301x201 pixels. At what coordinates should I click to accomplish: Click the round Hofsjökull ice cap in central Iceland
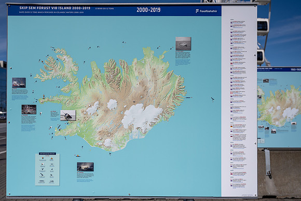112,104
